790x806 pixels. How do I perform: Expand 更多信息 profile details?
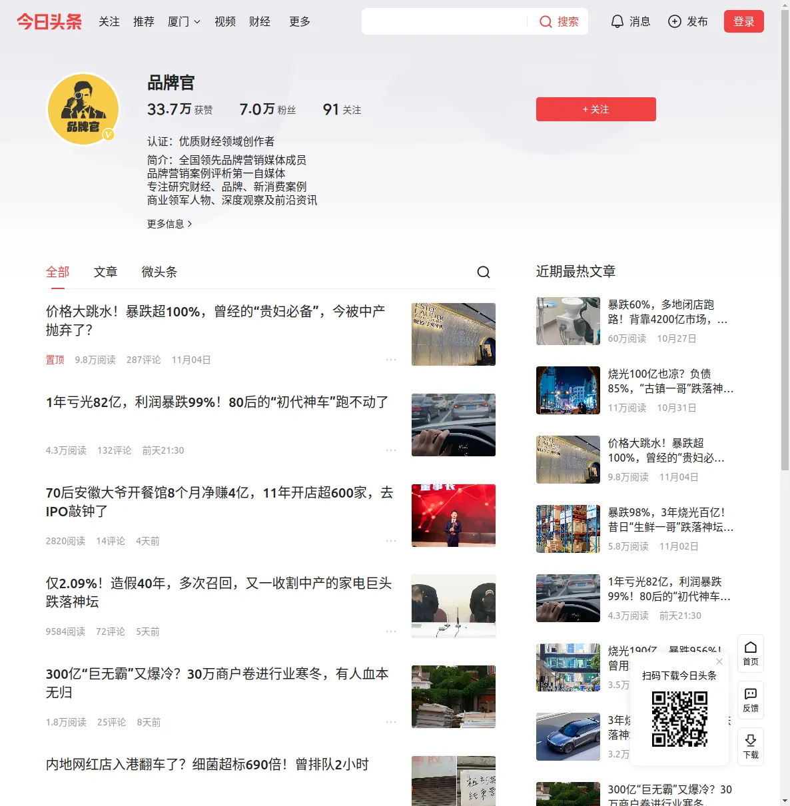(170, 224)
